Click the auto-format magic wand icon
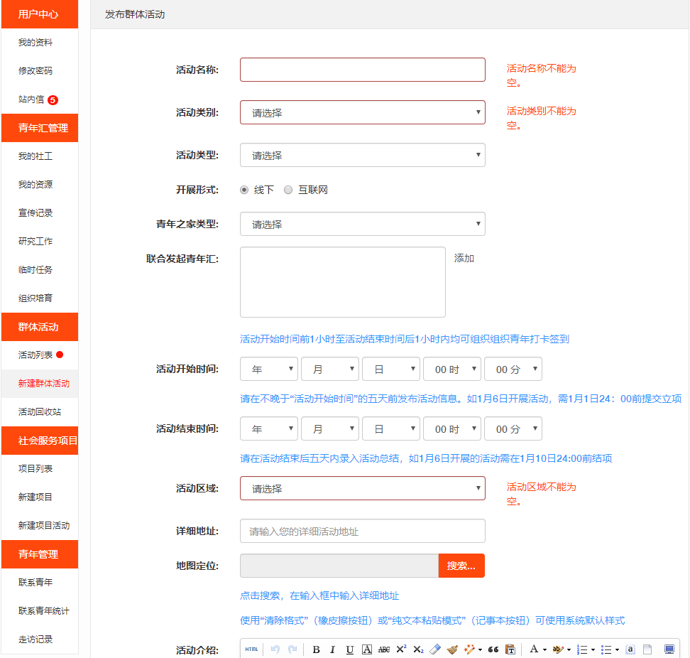Viewport: 690px width, 658px height. click(x=469, y=649)
